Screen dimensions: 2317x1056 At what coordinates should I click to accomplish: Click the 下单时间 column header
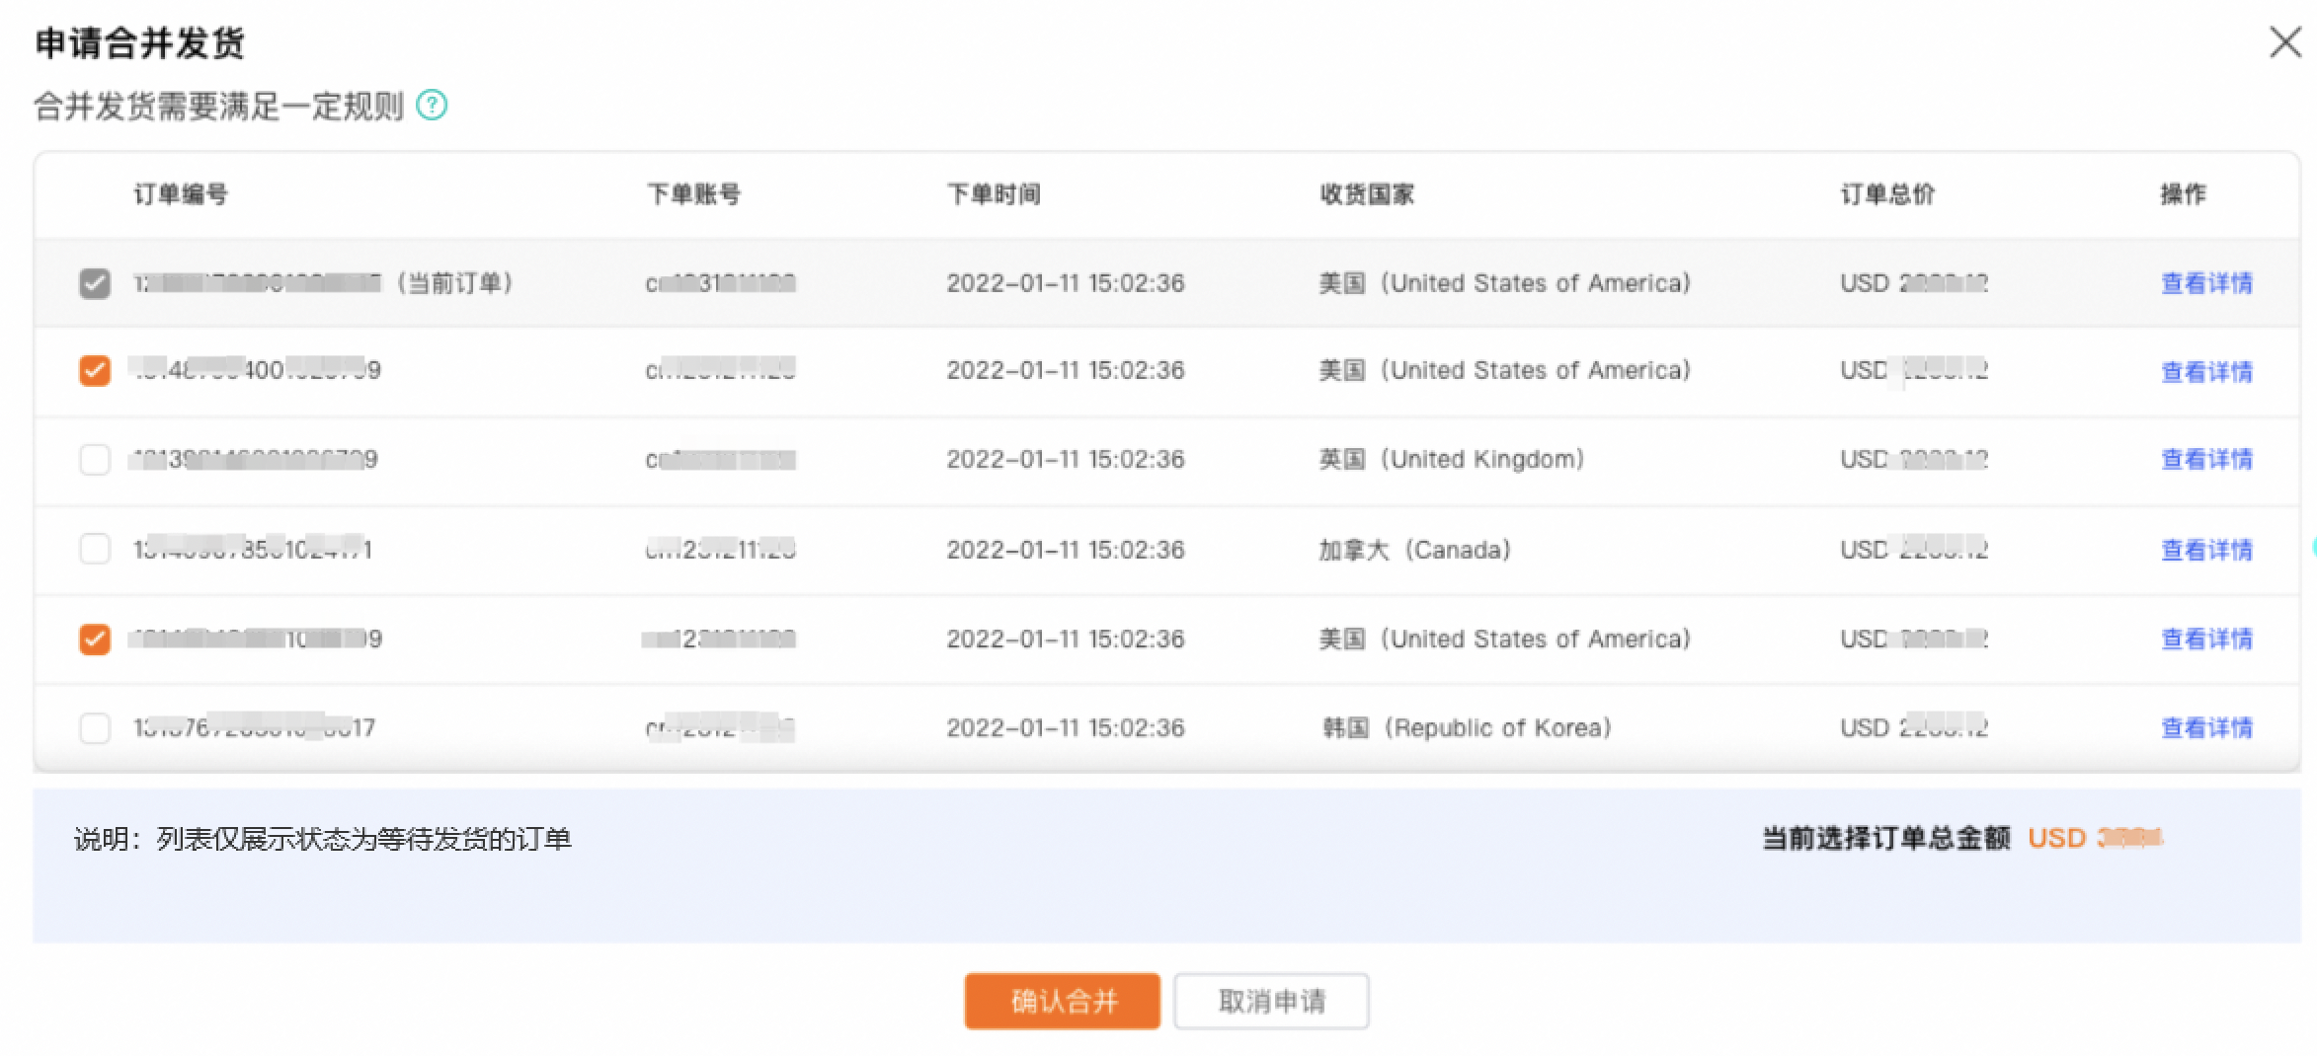[x=994, y=194]
